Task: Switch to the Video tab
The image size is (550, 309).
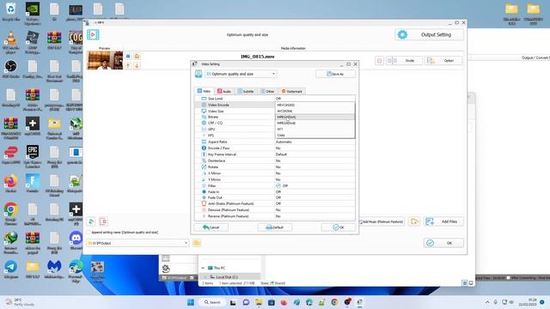Action: [x=204, y=91]
